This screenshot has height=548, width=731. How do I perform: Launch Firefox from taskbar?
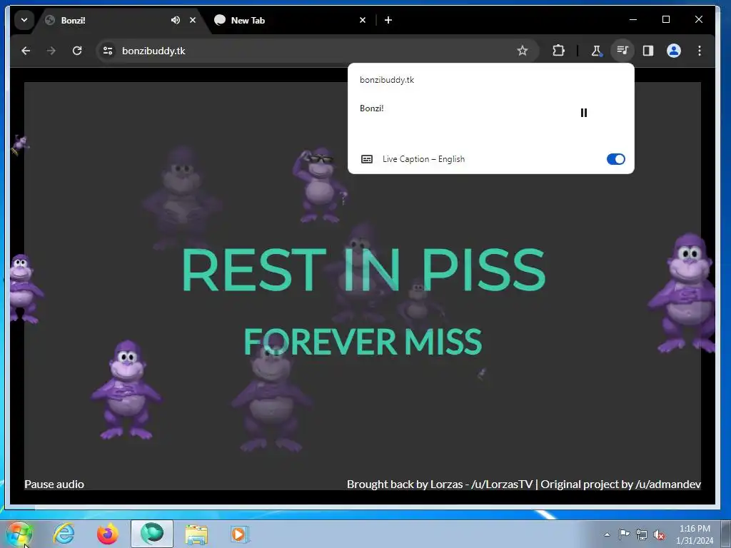108,534
